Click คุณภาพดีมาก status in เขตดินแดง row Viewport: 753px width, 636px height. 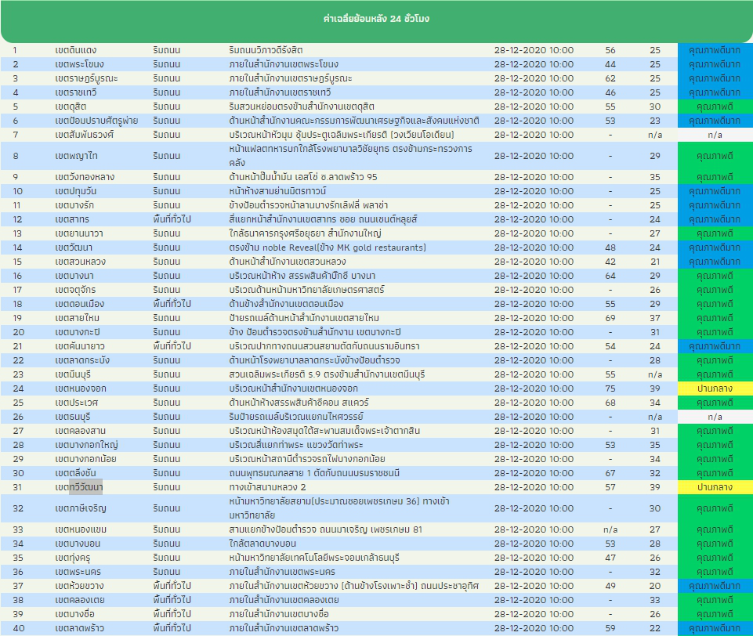pos(715,50)
